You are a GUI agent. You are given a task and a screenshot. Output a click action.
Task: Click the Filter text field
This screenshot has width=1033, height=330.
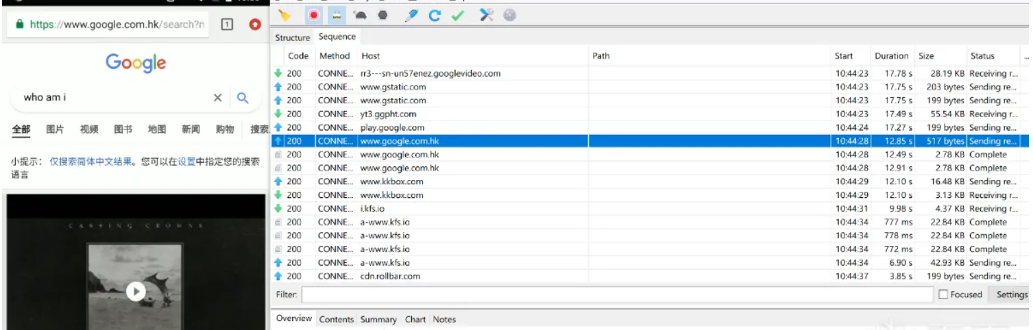click(x=617, y=294)
